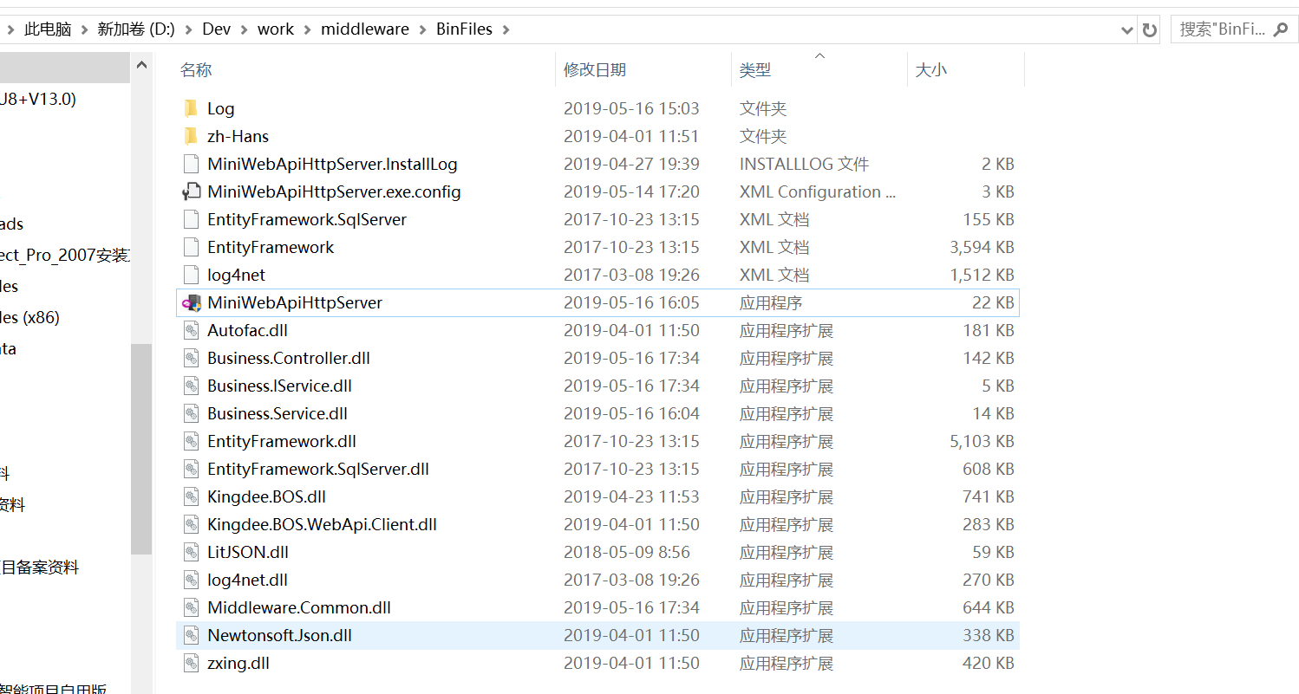The height and width of the screenshot is (694, 1299).
Task: Click the zh-Hans folder icon
Action: point(192,136)
